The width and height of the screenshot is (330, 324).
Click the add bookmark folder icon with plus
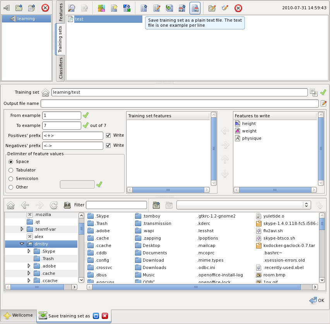coord(156,205)
